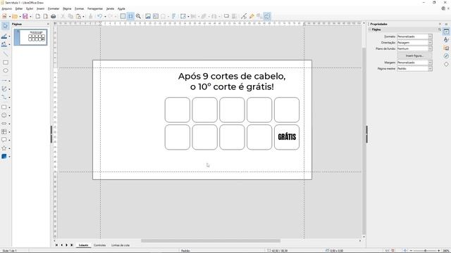Collapse the Página section expander
Image resolution: width=451 pixels, height=253 pixels.
coord(370,30)
